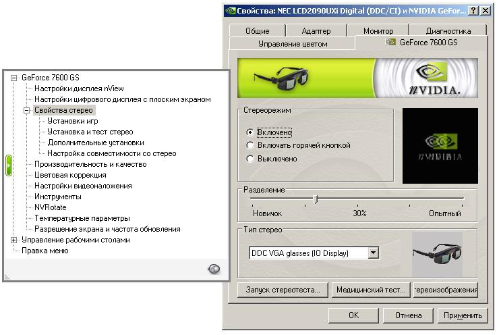Select Цветовая коррекция tree item
499x335 pixels.
[x=70, y=176]
